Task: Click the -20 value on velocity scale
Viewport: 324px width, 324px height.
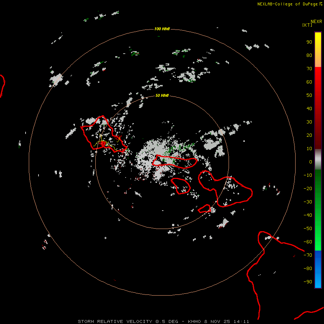Action: [x=308, y=188]
